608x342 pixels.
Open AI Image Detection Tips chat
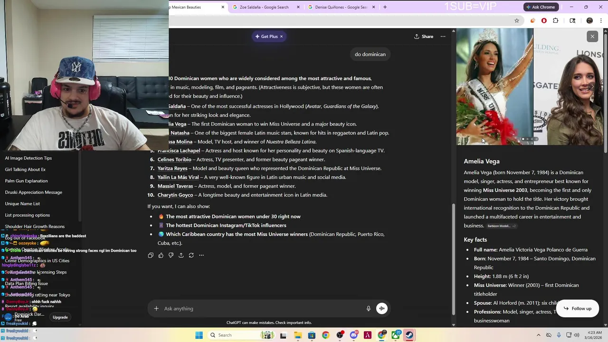(x=28, y=158)
